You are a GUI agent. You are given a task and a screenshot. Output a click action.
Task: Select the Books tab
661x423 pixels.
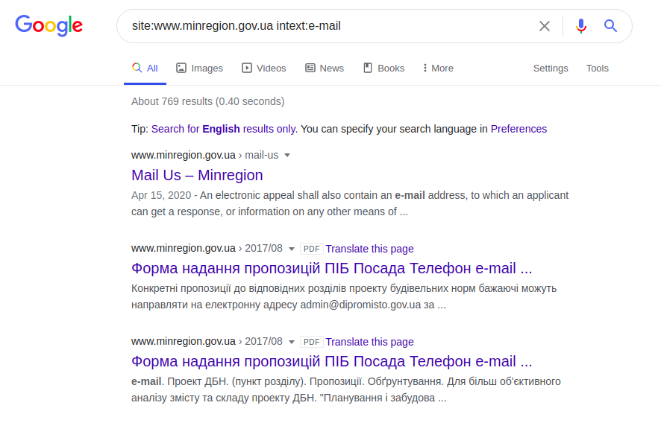point(383,68)
